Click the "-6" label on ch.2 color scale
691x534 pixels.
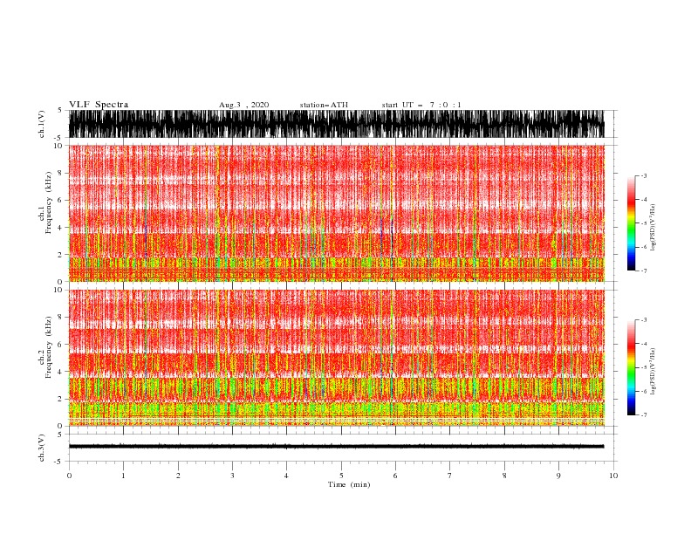pyautogui.click(x=644, y=391)
